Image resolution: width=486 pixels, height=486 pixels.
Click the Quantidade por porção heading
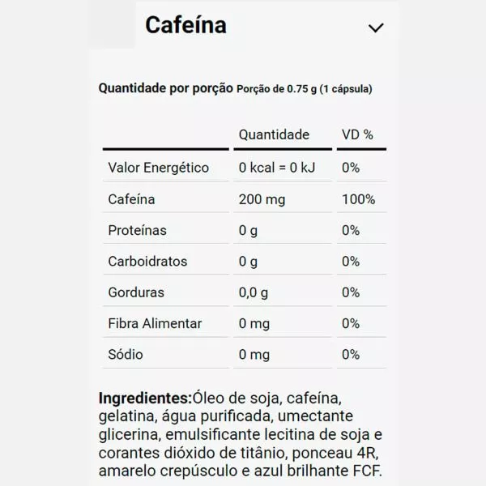[166, 88]
